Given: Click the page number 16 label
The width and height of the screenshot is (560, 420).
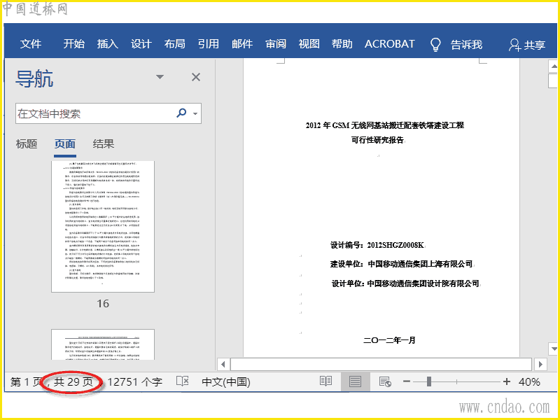Looking at the screenshot, I should tap(103, 304).
